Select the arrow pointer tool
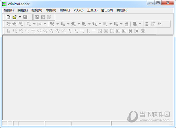This screenshot has height=128, width=176. tap(9, 31)
